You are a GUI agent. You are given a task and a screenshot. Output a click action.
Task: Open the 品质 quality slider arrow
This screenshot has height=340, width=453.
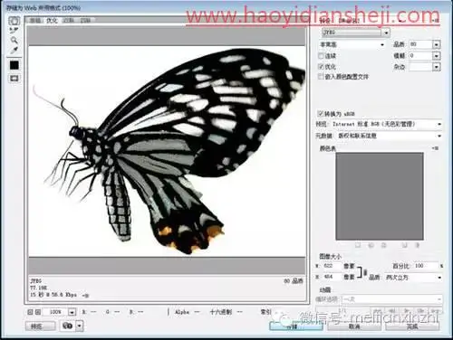437,44
